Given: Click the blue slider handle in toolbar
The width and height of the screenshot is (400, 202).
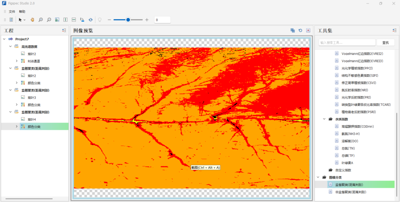Looking at the screenshot, I should 128,20.
